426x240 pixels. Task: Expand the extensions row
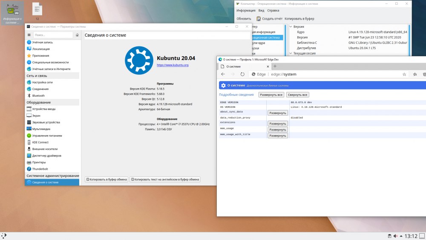278,124
